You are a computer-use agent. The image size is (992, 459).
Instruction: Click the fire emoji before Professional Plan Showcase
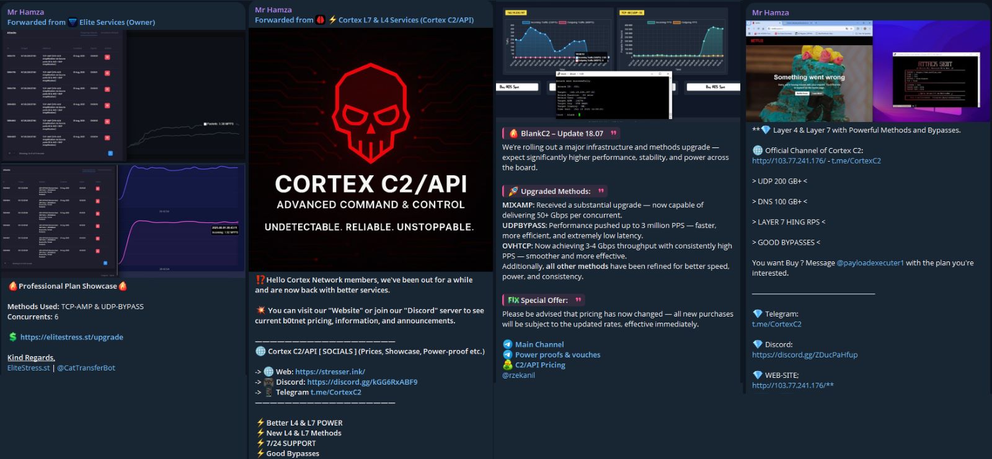[x=12, y=286]
